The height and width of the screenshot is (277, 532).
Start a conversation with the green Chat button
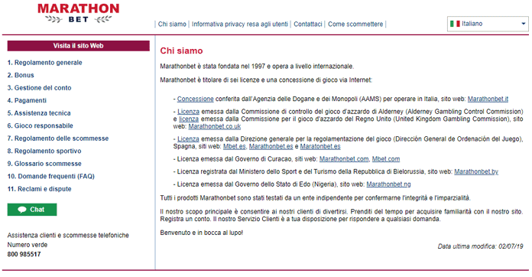click(32, 210)
